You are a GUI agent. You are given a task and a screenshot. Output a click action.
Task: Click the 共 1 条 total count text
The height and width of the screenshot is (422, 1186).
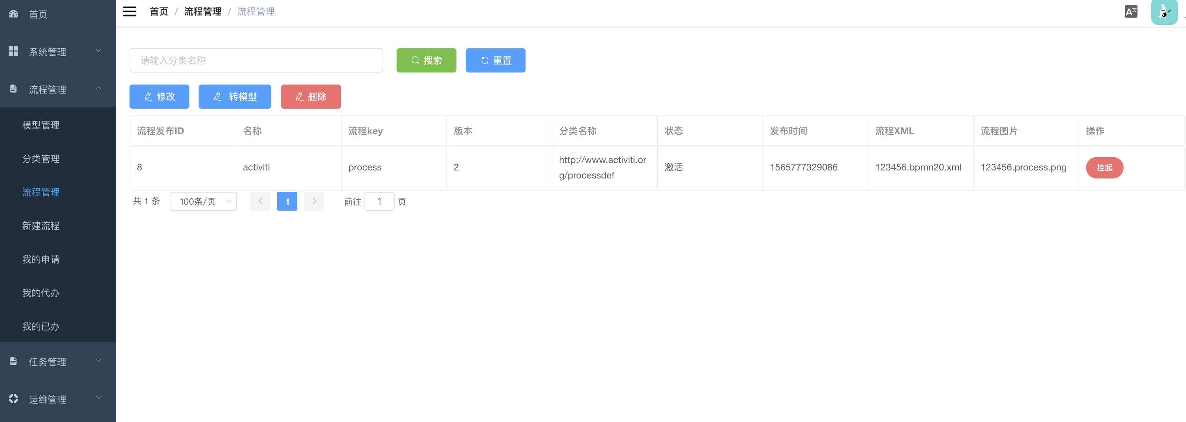pos(146,201)
